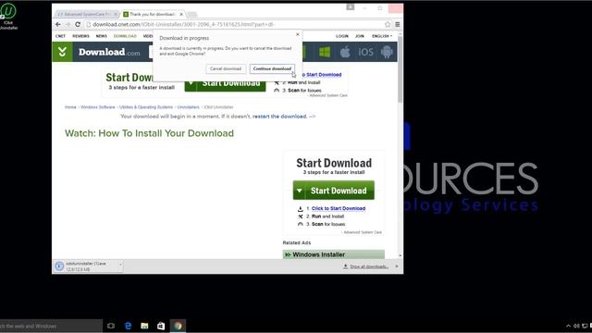This screenshot has width=592, height=333.
Task: Close the Advanced SystemCare tab
Action: point(116,15)
